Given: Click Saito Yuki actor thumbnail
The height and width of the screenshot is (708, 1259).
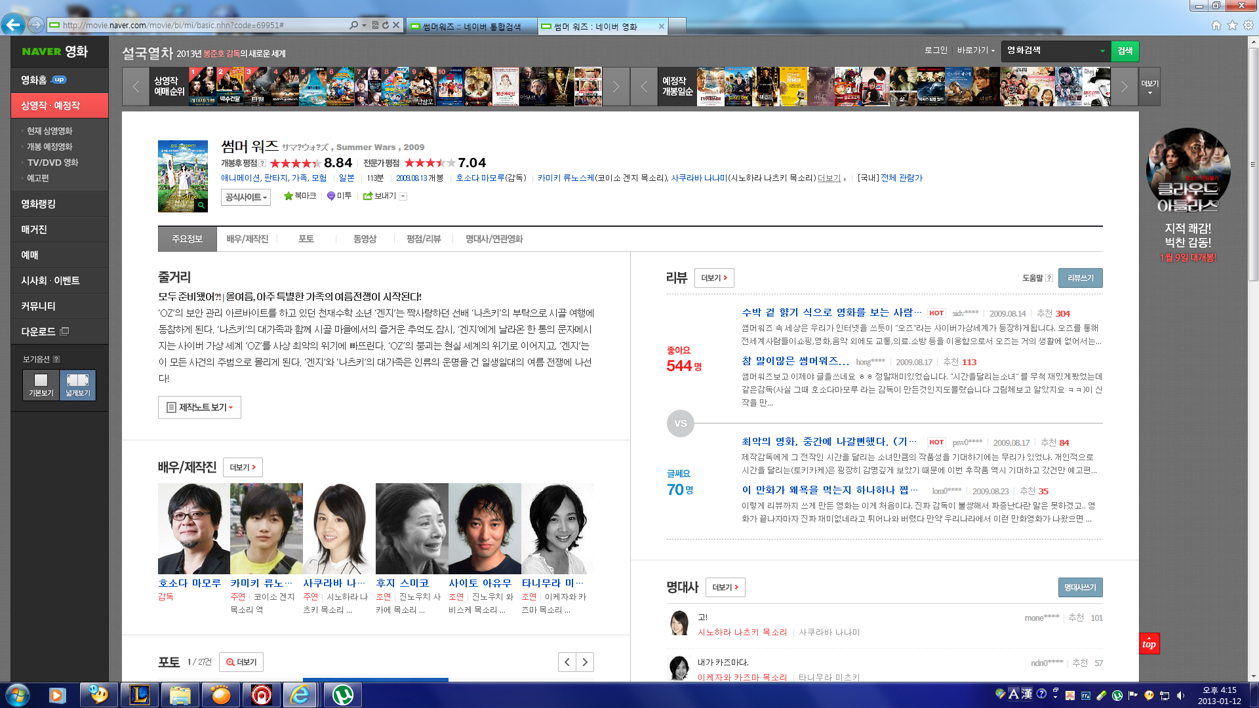Looking at the screenshot, I should click(485, 528).
